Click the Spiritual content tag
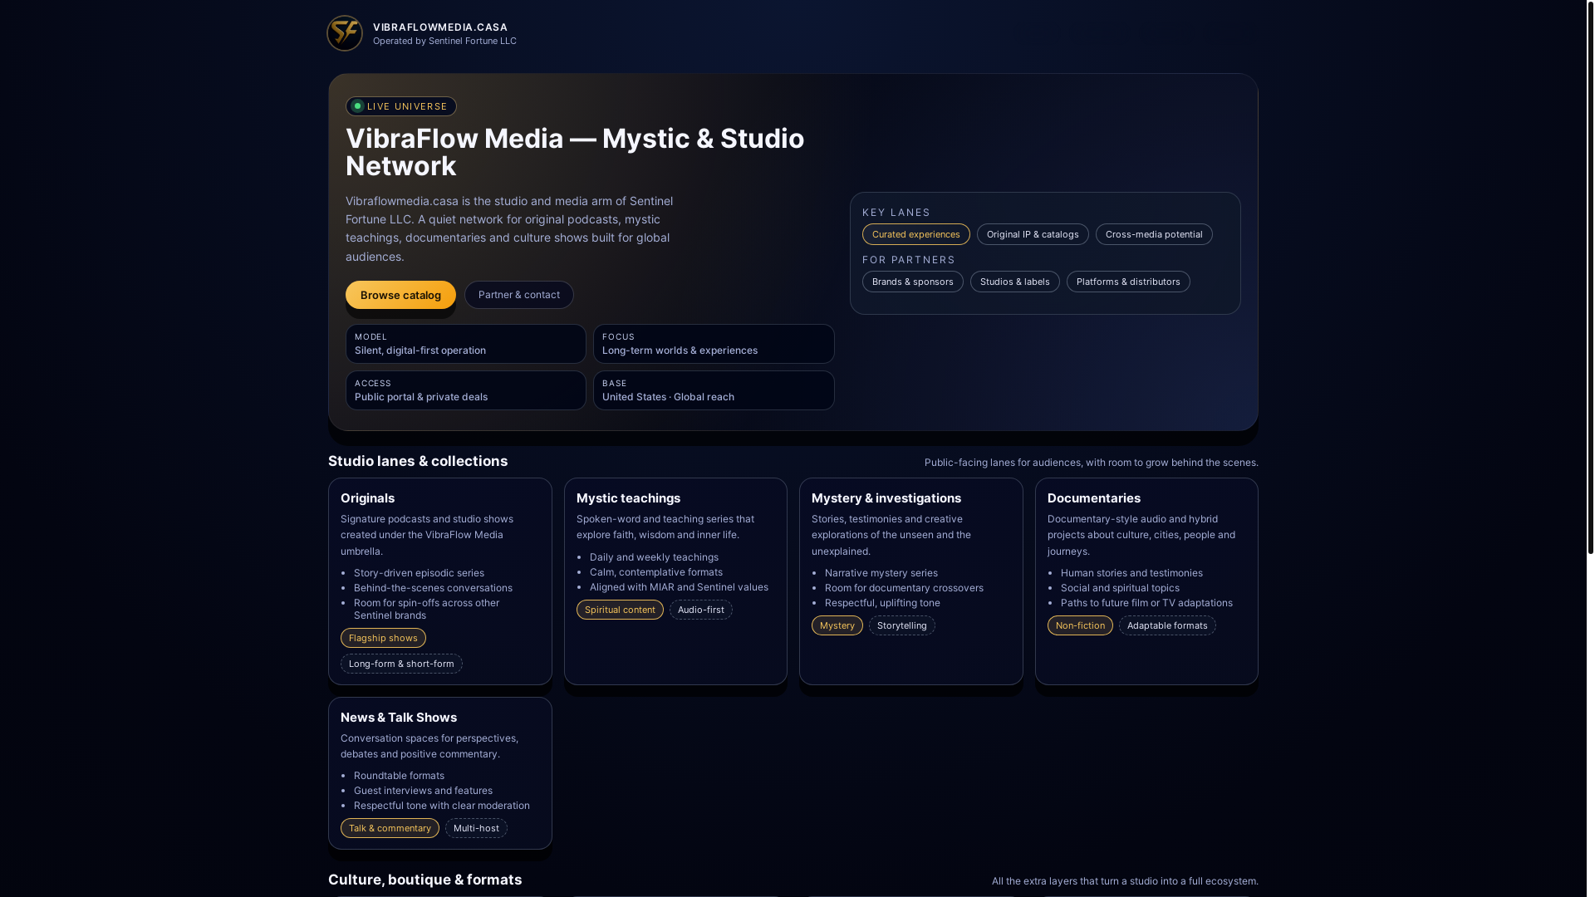Screen dimensions: 1595x897 click(x=620, y=610)
